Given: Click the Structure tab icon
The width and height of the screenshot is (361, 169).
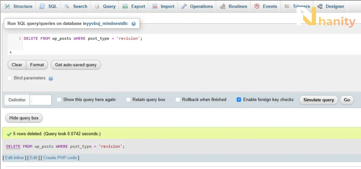Looking at the screenshot, I should coord(7,6).
